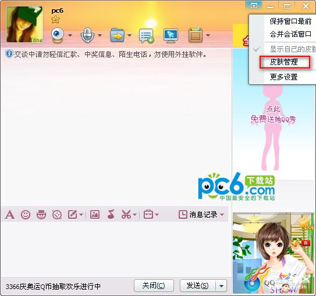Open 更多设置 menu entry
This screenshot has height=296, width=316.
(x=284, y=77)
